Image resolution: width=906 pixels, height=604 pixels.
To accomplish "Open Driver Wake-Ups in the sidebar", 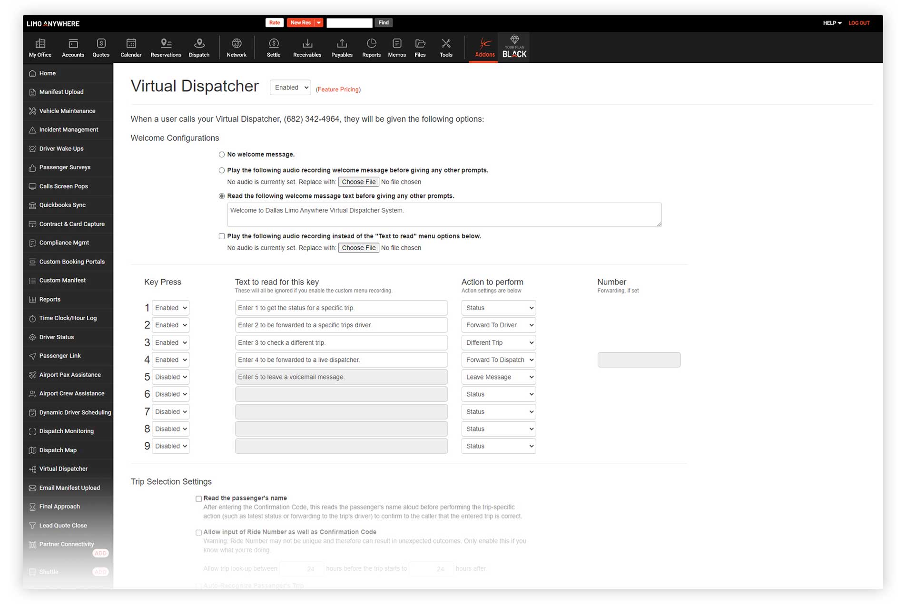I will pyautogui.click(x=61, y=149).
